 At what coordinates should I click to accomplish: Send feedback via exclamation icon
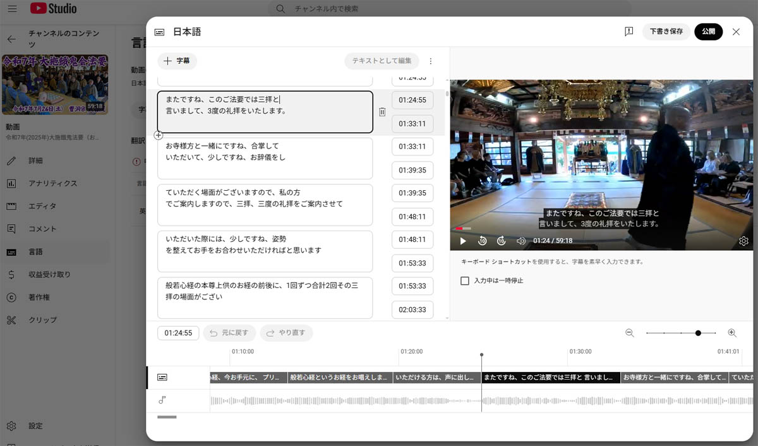[x=629, y=32]
